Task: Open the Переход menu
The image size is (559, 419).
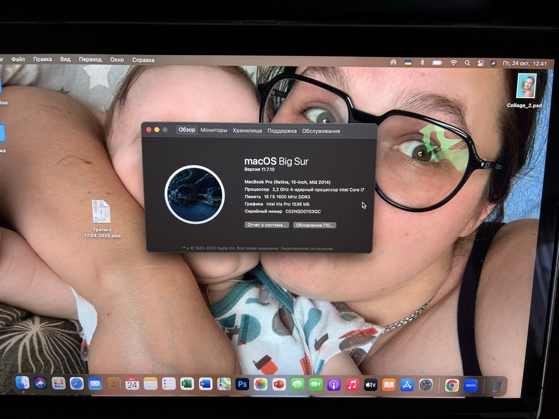Action: [x=90, y=59]
